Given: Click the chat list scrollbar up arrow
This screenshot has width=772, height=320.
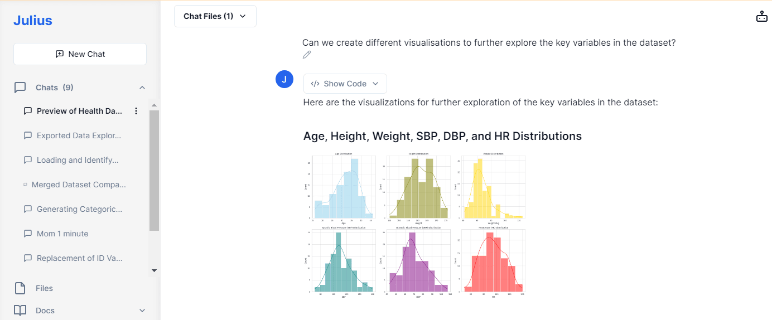Looking at the screenshot, I should coord(155,105).
